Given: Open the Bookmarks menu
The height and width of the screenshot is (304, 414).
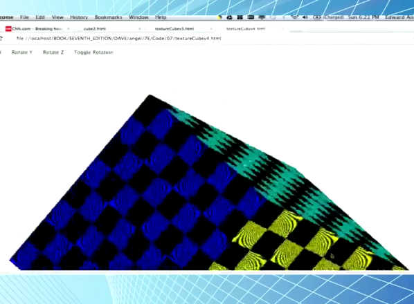Looking at the screenshot, I should [x=108, y=17].
